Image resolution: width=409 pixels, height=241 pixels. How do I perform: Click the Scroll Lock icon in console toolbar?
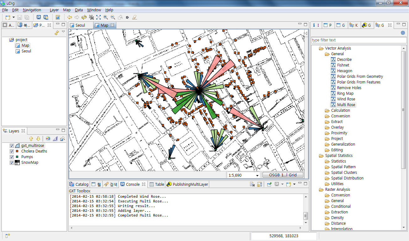259,185
